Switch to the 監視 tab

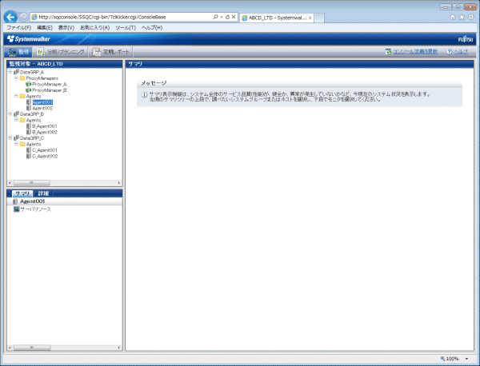pos(18,52)
